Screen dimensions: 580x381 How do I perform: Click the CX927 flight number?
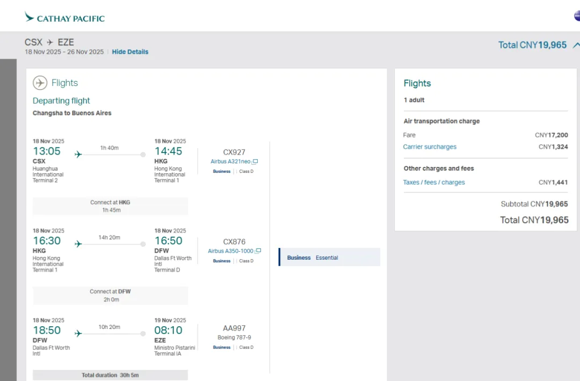click(234, 152)
